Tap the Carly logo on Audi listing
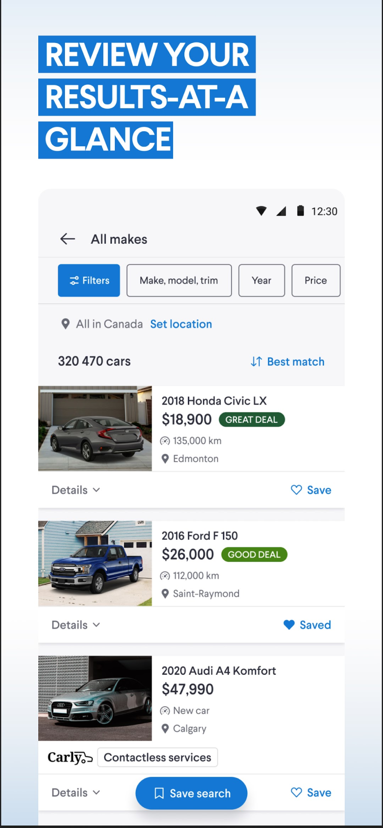383x828 pixels. pyautogui.click(x=70, y=757)
